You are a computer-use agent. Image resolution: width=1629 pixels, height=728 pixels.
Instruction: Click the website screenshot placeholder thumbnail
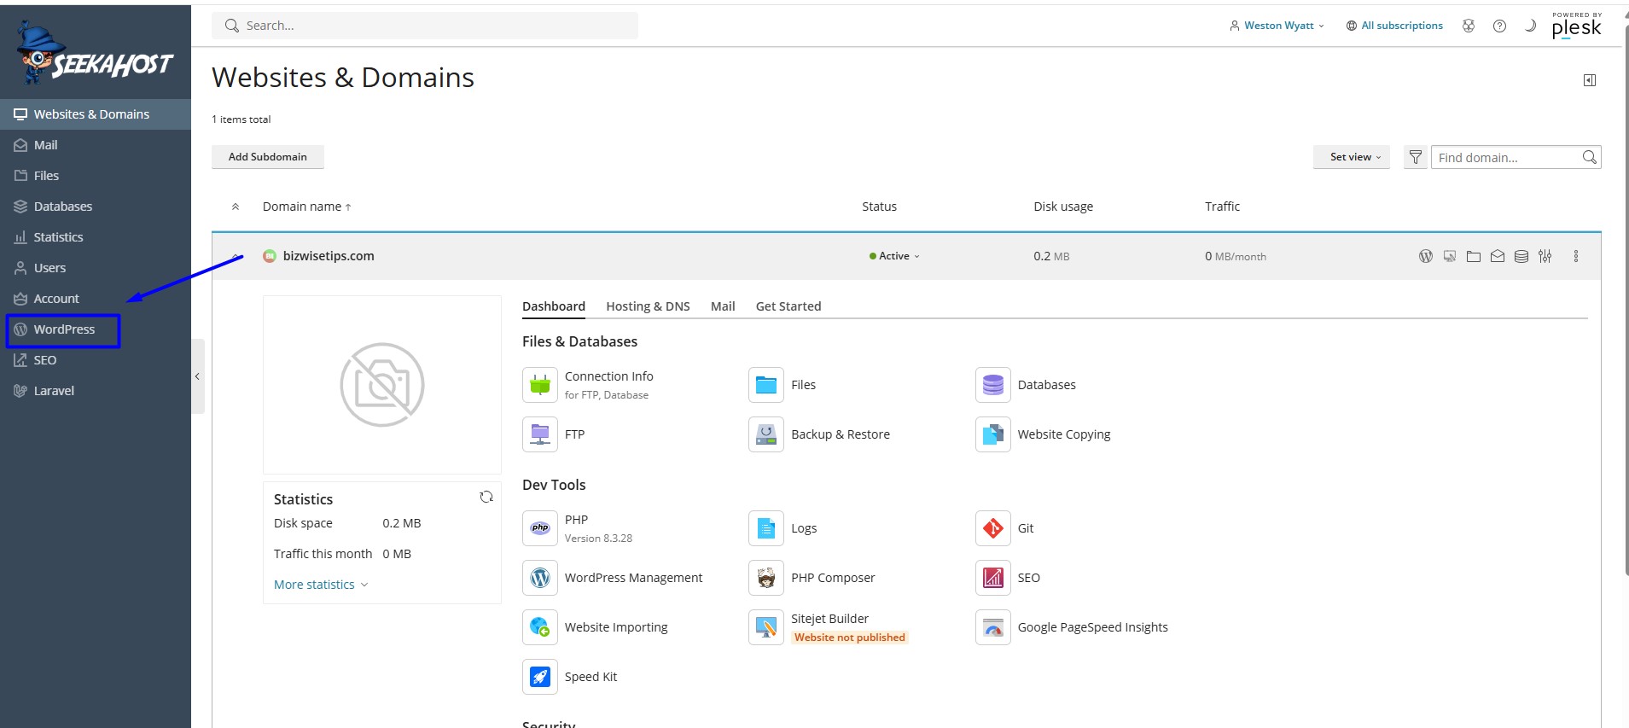pos(382,385)
